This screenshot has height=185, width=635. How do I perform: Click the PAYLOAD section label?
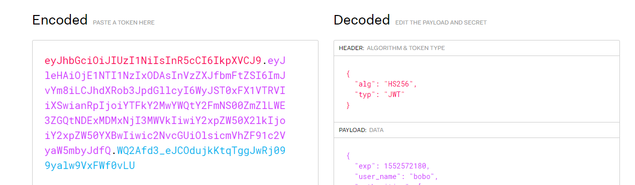[353, 130]
